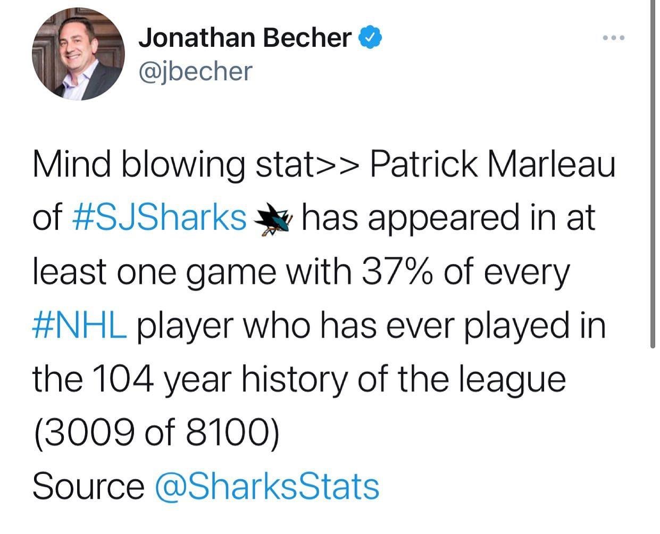Screen dimensions: 660x534
Task: Open the Jonathan Becher display name
Action: tap(245, 38)
